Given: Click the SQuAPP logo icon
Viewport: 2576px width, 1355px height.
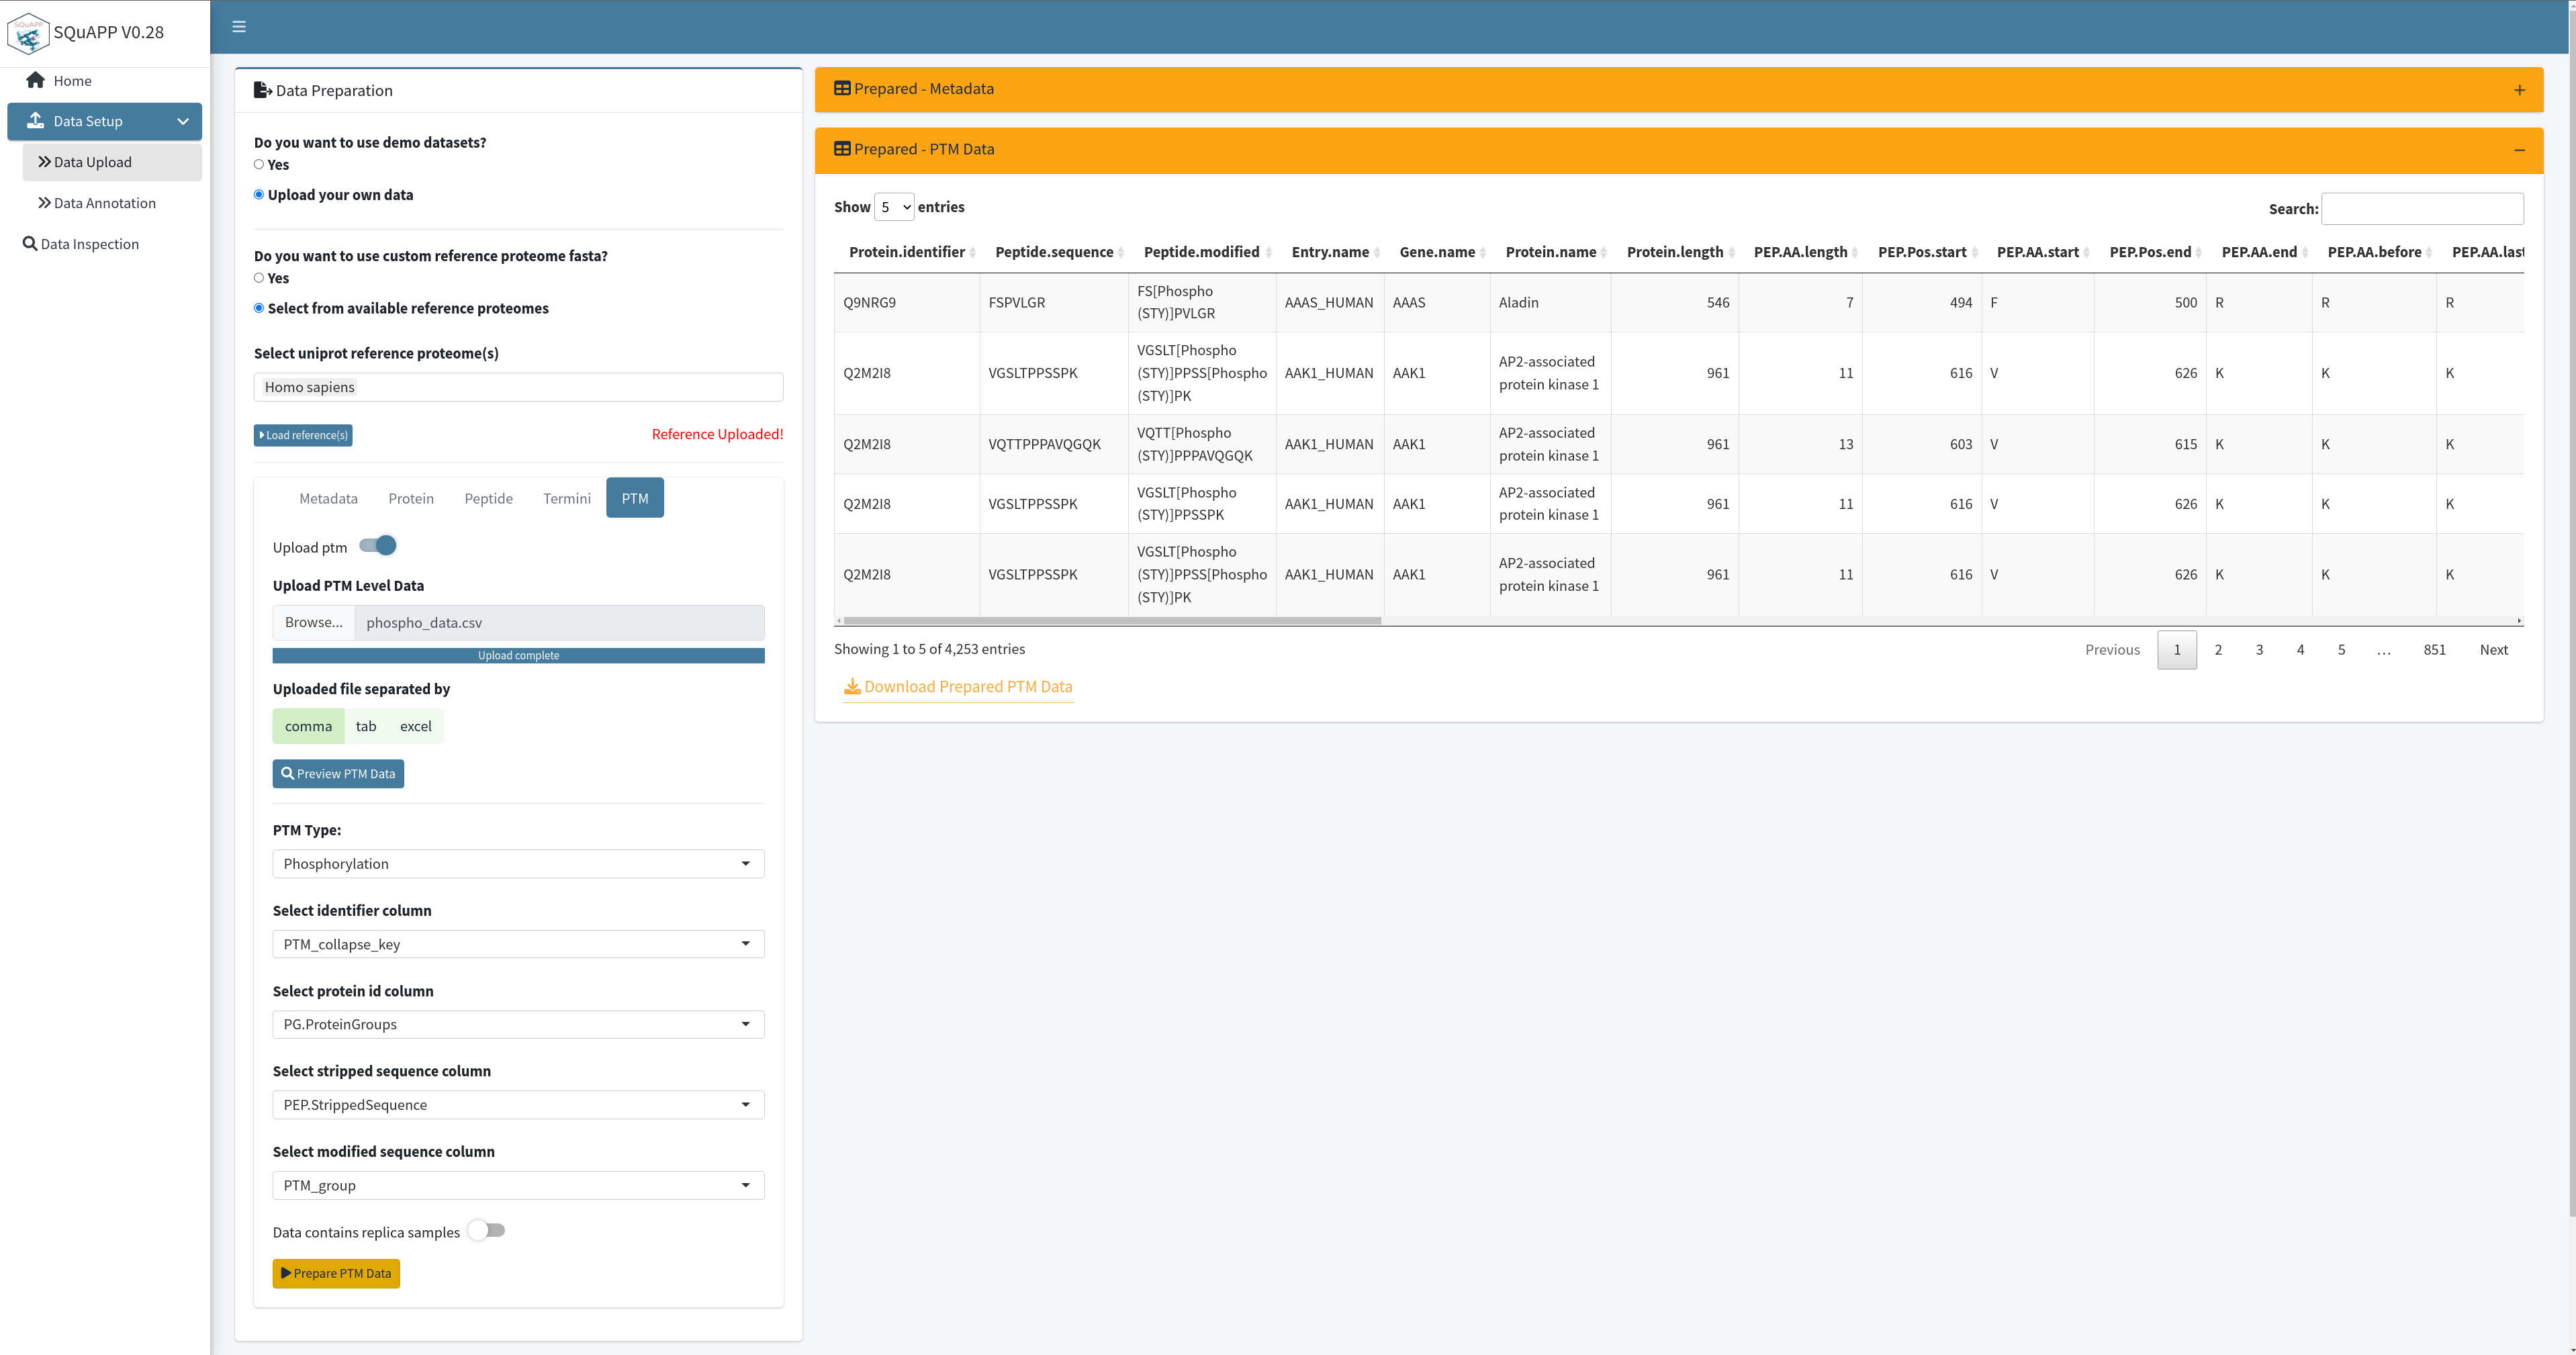Looking at the screenshot, I should point(27,33).
